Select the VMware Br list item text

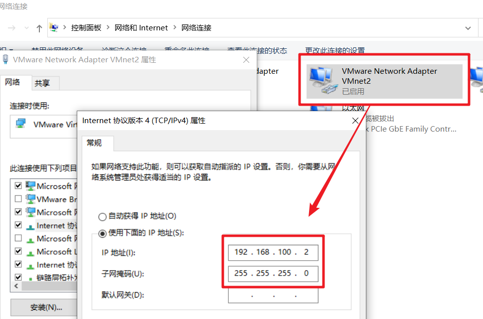pyautogui.click(x=57, y=199)
